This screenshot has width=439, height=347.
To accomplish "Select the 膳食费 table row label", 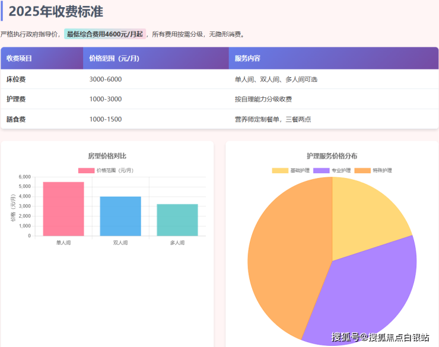I will [x=16, y=119].
